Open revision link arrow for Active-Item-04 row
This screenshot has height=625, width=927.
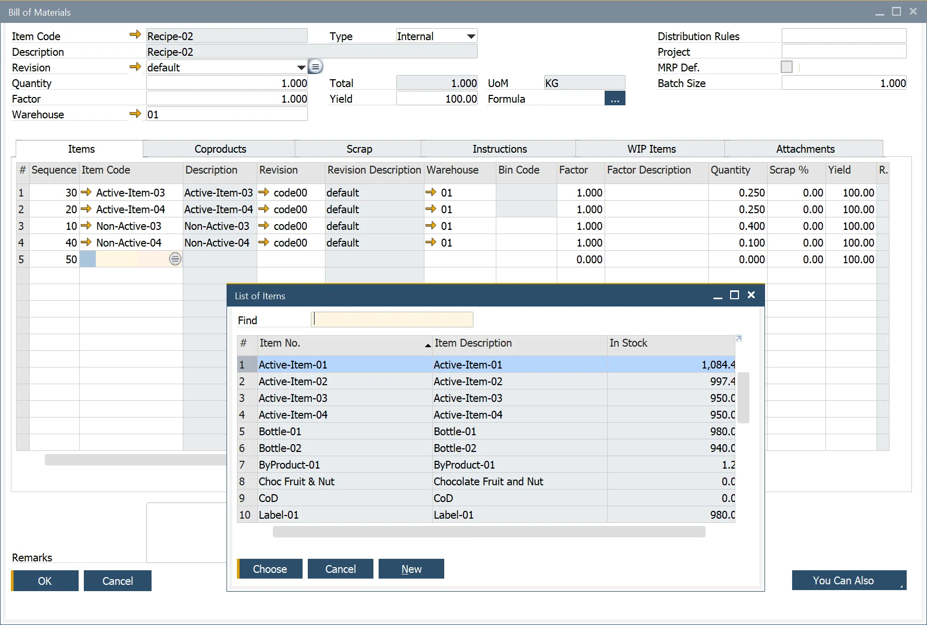point(264,209)
